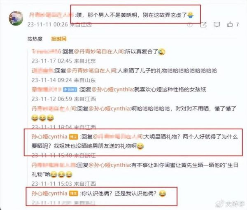The height and width of the screenshot is (210, 247).
Task: Open the top commenter's avatar profile
Action: click(16, 18)
